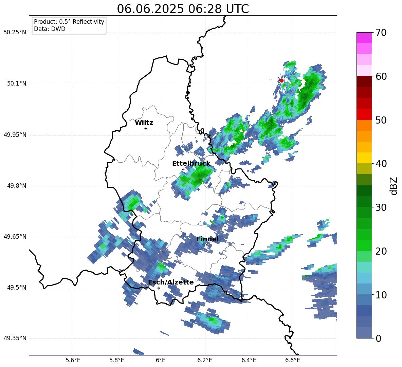Click the 50.1°N latitude label
Image resolution: width=402 pixels, height=367 pixels.
tap(16, 84)
